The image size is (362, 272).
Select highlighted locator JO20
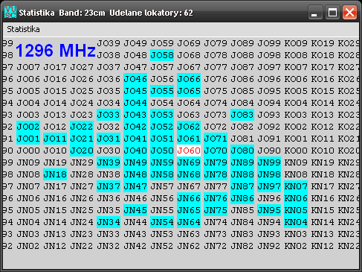(82, 151)
